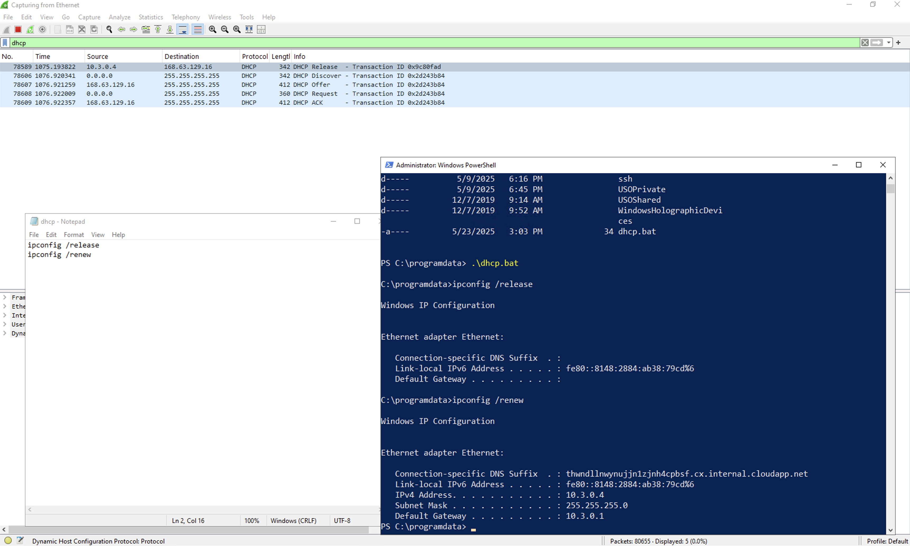Expand the Frame details node
The image size is (910, 546).
(x=5, y=297)
